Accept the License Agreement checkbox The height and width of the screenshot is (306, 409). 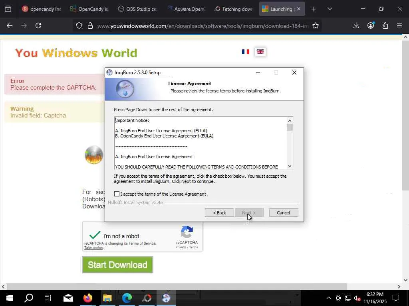(x=117, y=194)
